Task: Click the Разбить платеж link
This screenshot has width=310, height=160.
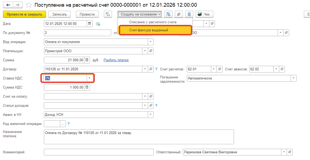Action: point(116,60)
